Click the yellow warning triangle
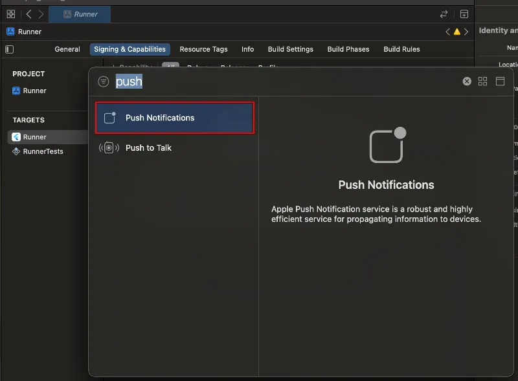The height and width of the screenshot is (381, 518). pyautogui.click(x=457, y=32)
